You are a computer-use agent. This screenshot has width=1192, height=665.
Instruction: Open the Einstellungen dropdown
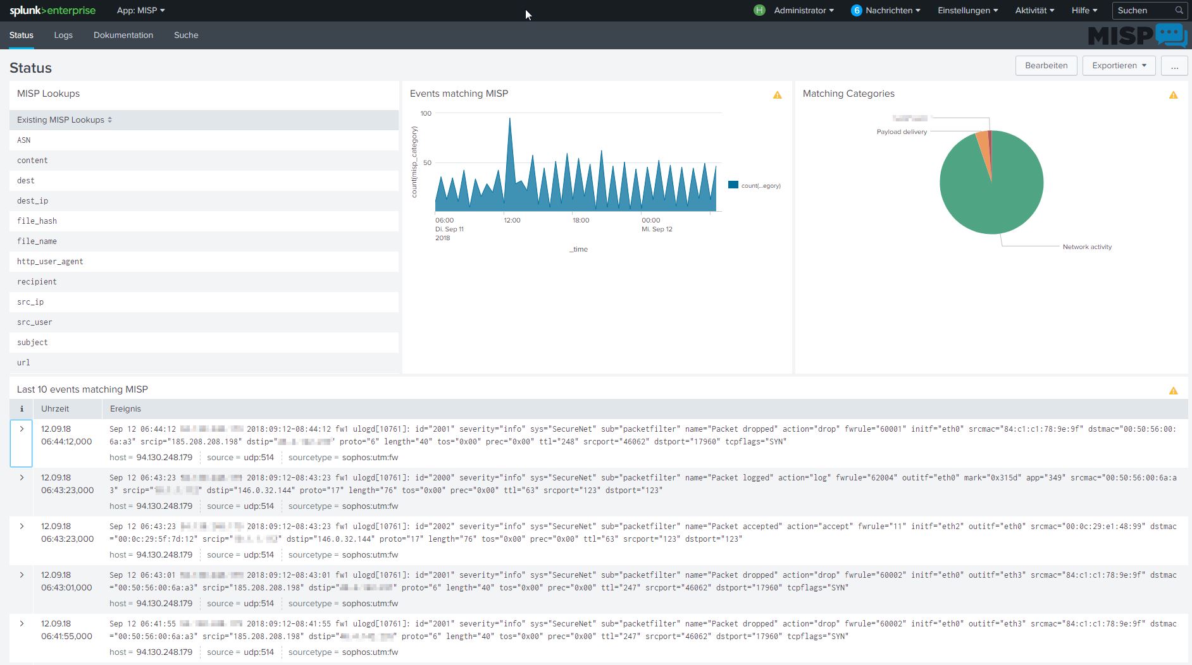(x=967, y=10)
